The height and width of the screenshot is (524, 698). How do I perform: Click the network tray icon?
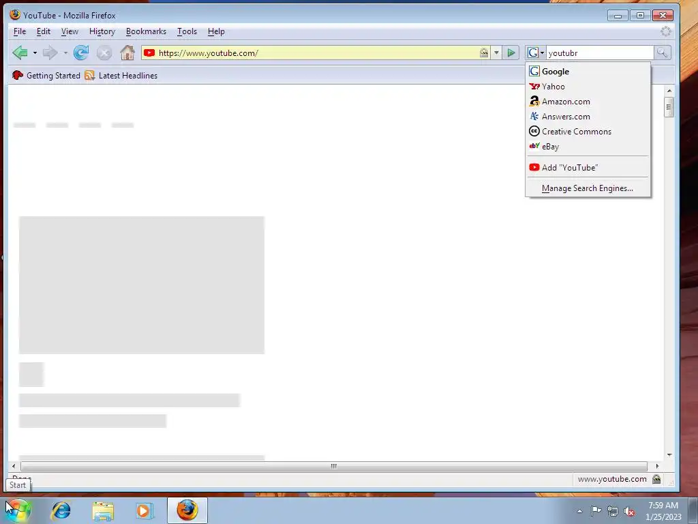click(x=613, y=512)
